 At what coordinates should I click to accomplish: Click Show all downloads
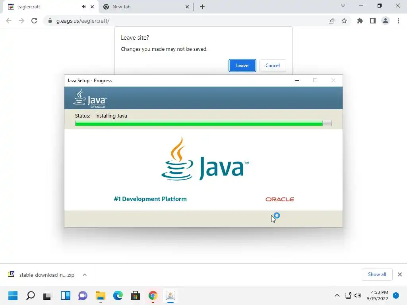[x=377, y=274]
